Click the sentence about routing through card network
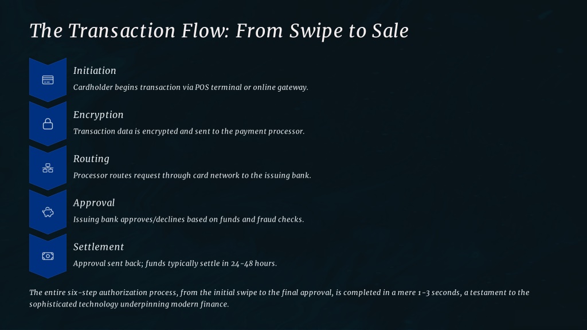The image size is (587, 330). [x=192, y=175]
